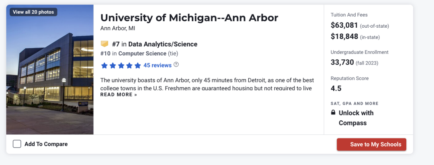
Task: Click the truncated school description text
Action: click(x=207, y=84)
